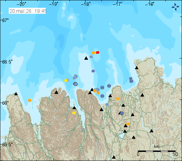Click the yellow earthquake dot on land
The image size is (182, 161).
[x=74, y=113]
